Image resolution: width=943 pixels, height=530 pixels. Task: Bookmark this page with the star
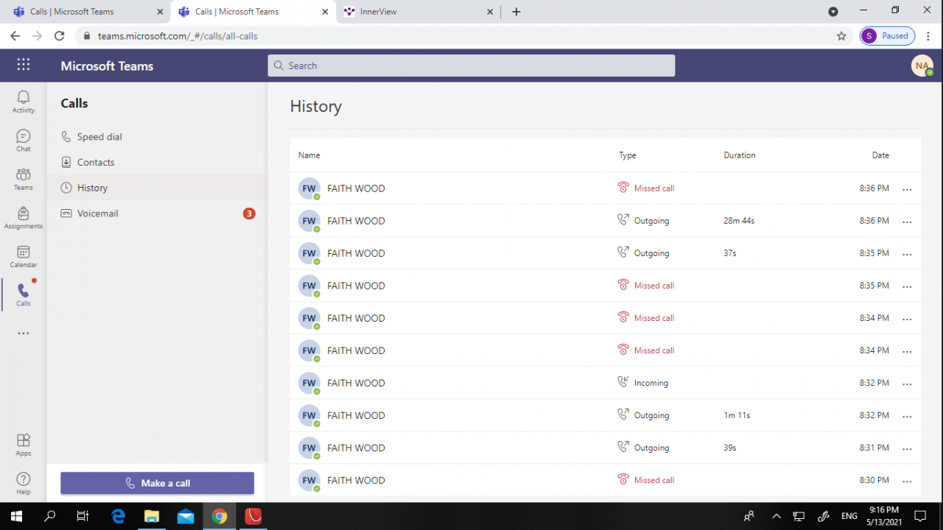pyautogui.click(x=841, y=35)
